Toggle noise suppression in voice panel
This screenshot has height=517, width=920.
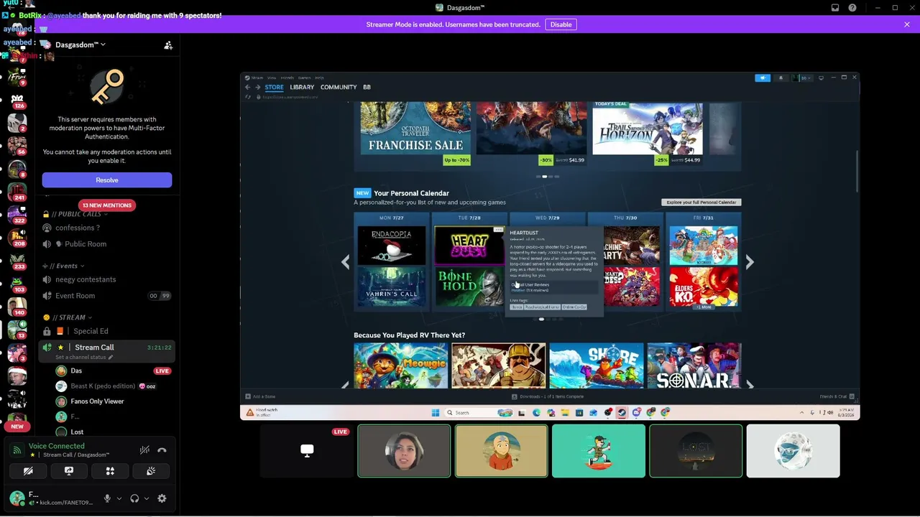coord(144,450)
